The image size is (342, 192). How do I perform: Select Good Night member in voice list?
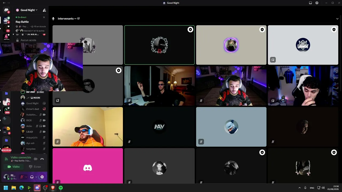pyautogui.click(x=33, y=103)
